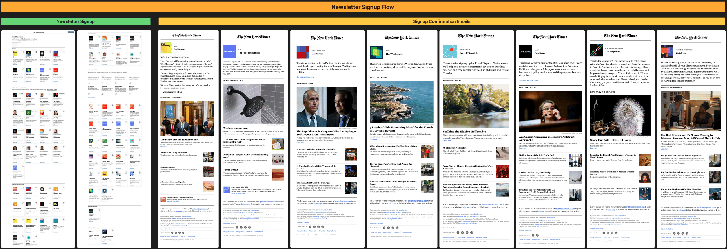This screenshot has width=727, height=249.
Task: Click The Amplifier rainbow rings logo
Action: [x=596, y=50]
